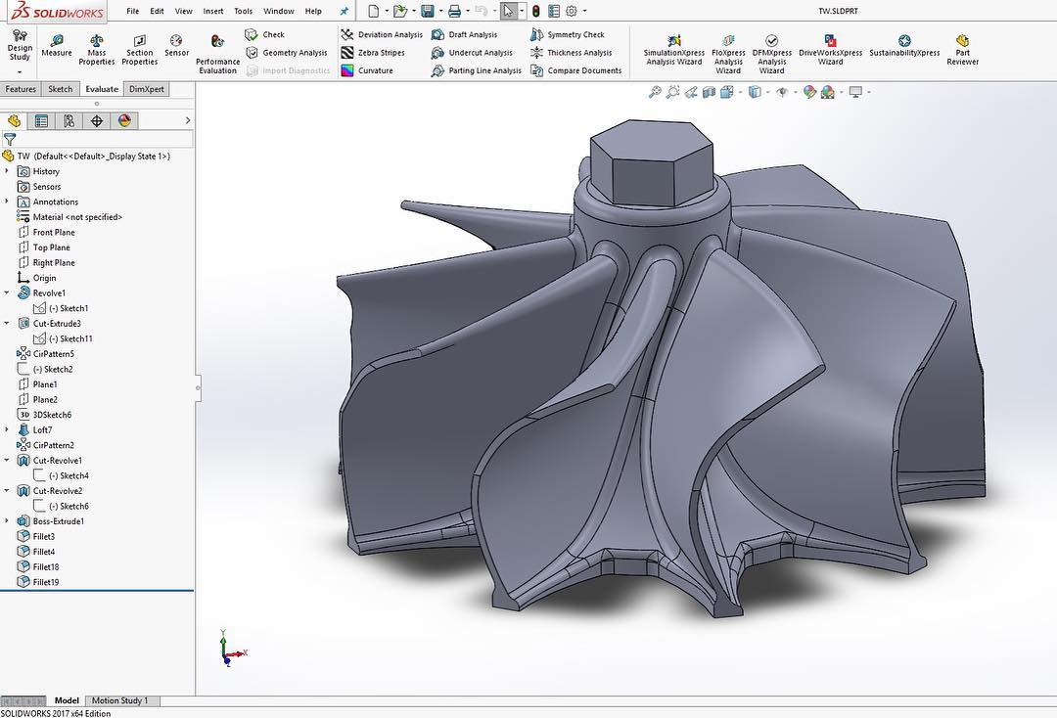Pin the menu bar
Viewport: 1057px width, 718px height.
[344, 12]
